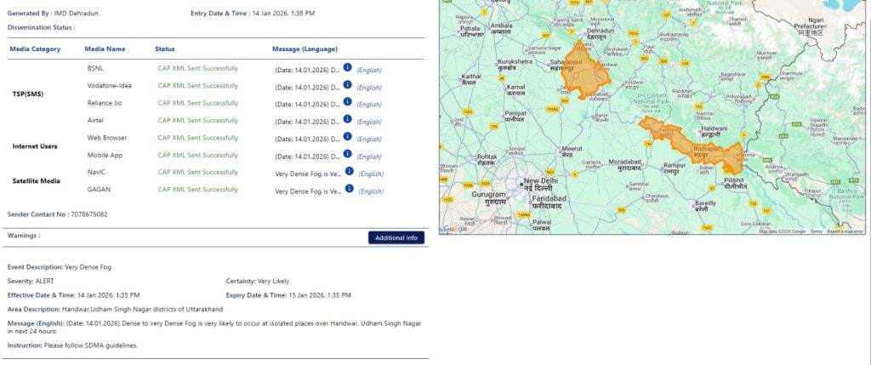Open the English link in the BSNL row
The width and height of the screenshot is (871, 365).
pyautogui.click(x=369, y=69)
